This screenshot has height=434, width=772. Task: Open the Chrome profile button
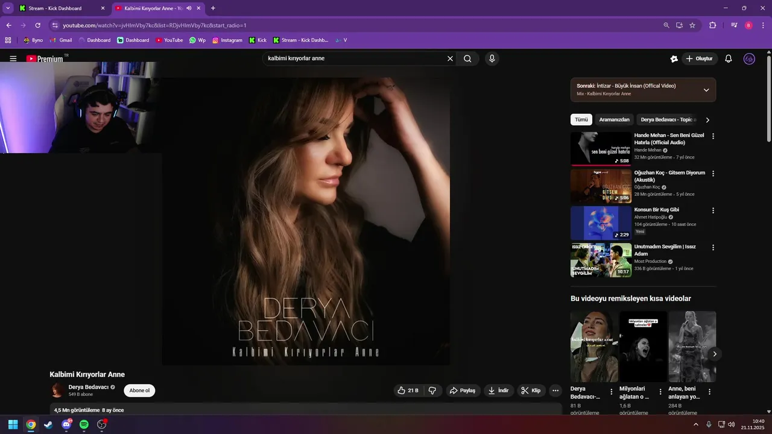point(748,25)
